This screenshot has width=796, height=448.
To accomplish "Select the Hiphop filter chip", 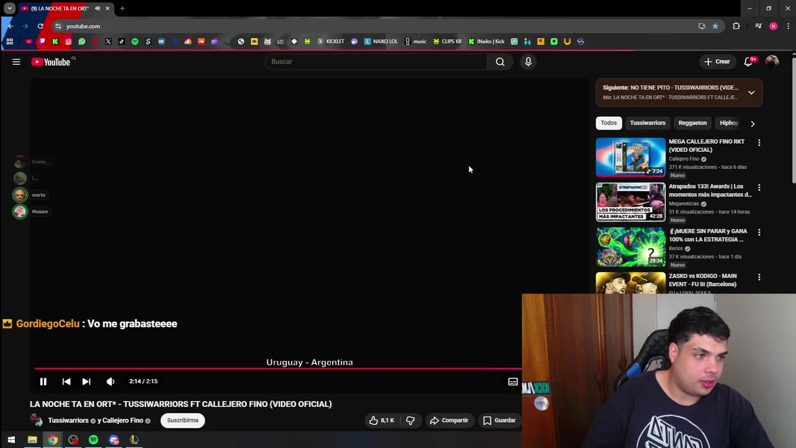I will [x=729, y=123].
